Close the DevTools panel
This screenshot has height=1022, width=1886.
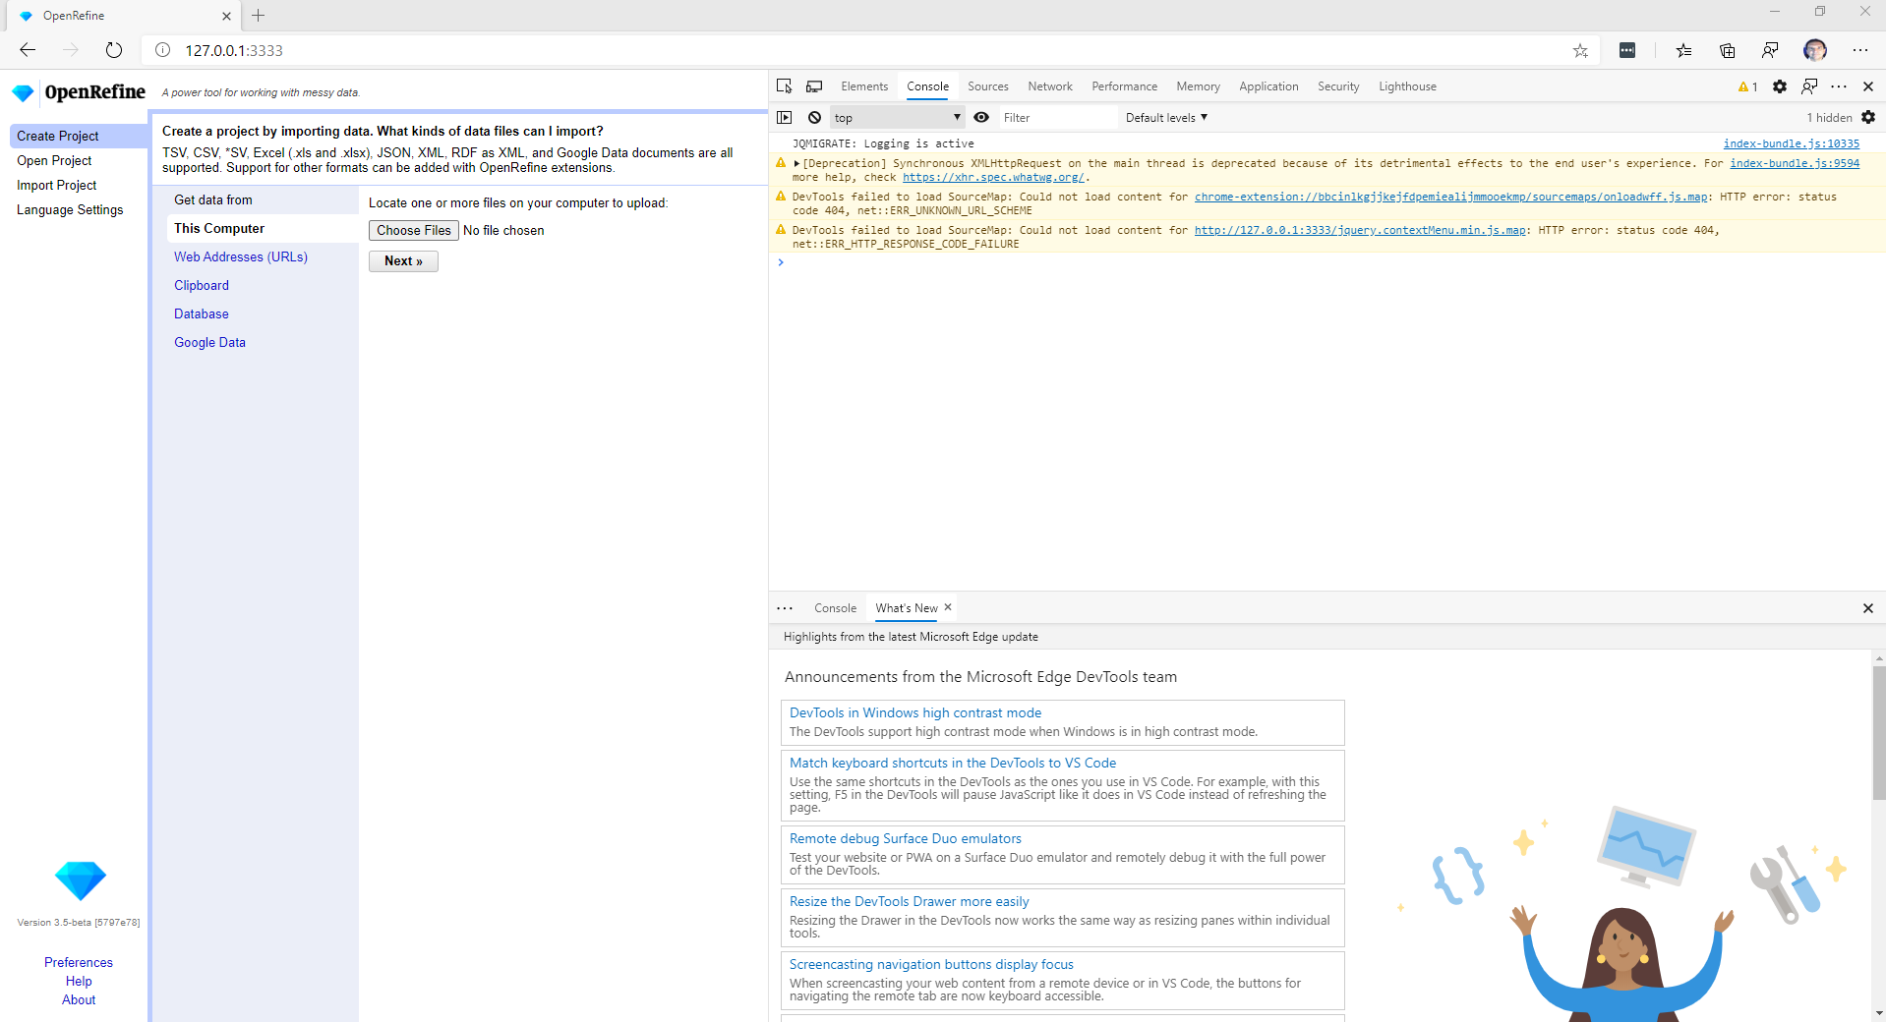(x=1868, y=86)
